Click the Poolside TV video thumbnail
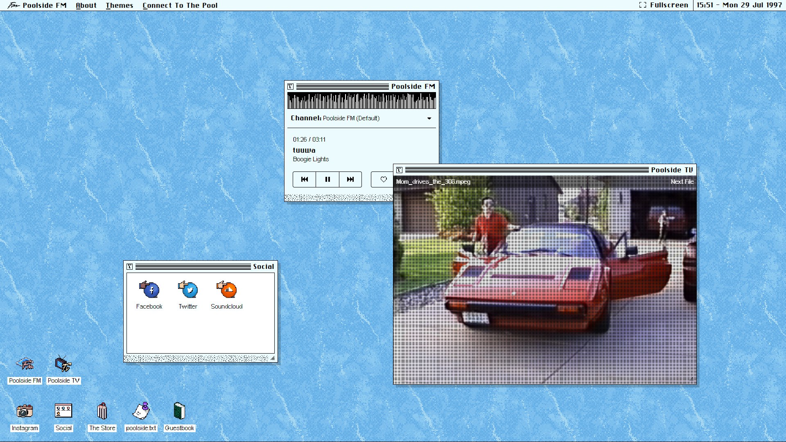The width and height of the screenshot is (786, 442). coord(545,280)
